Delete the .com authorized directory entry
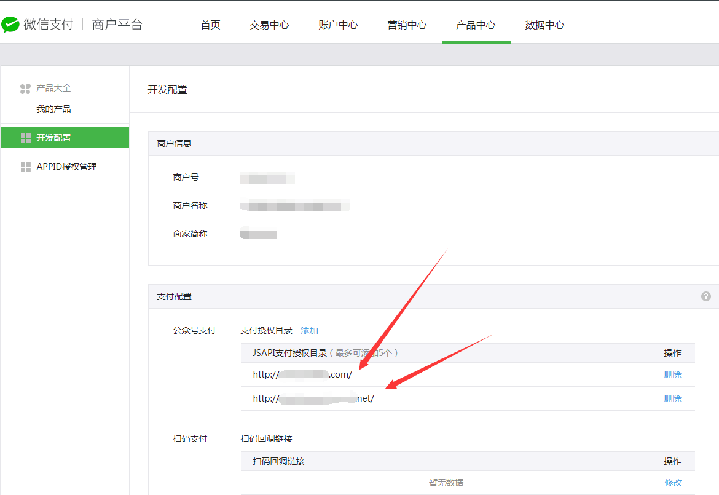719x495 pixels. [672, 374]
